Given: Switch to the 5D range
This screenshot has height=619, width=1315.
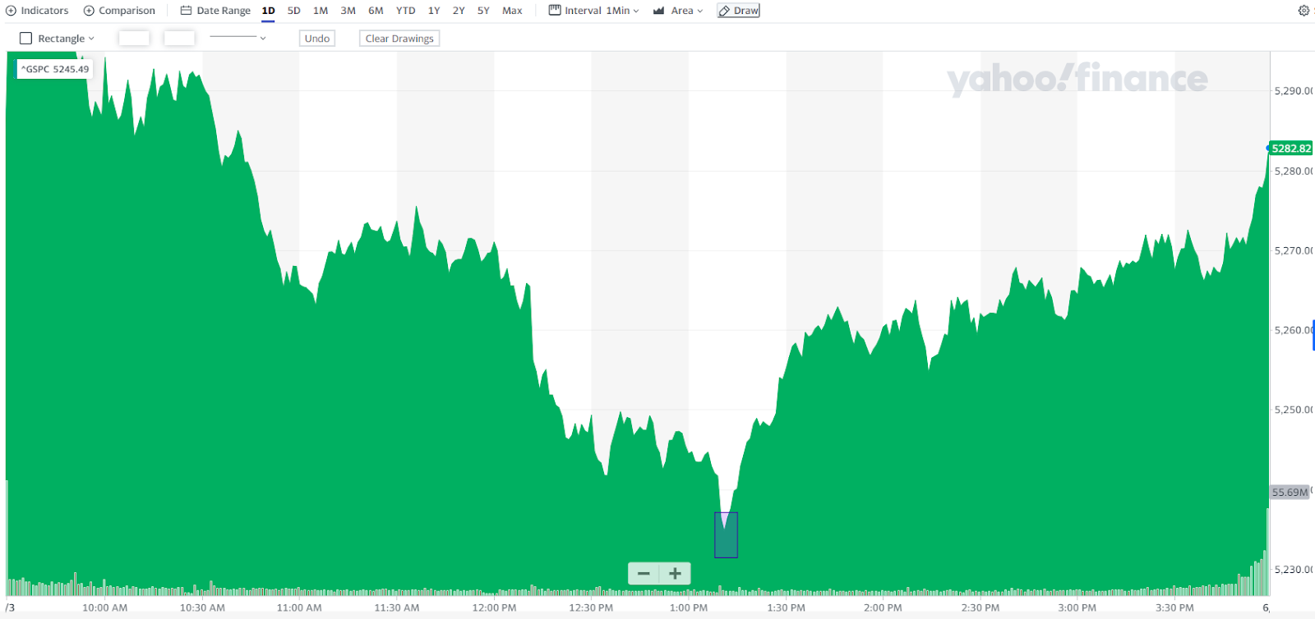Looking at the screenshot, I should pos(293,11).
